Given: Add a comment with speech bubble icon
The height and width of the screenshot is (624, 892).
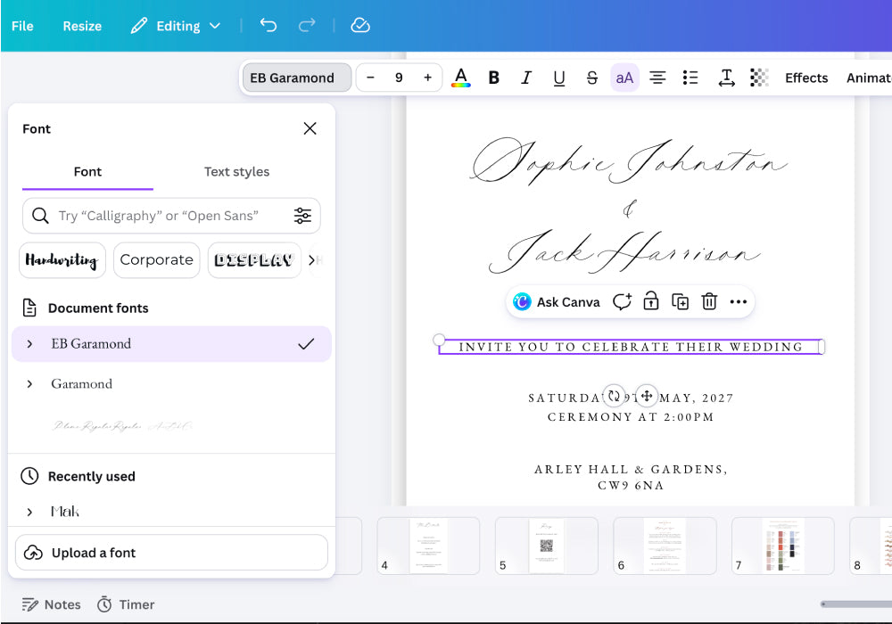Looking at the screenshot, I should [x=622, y=302].
